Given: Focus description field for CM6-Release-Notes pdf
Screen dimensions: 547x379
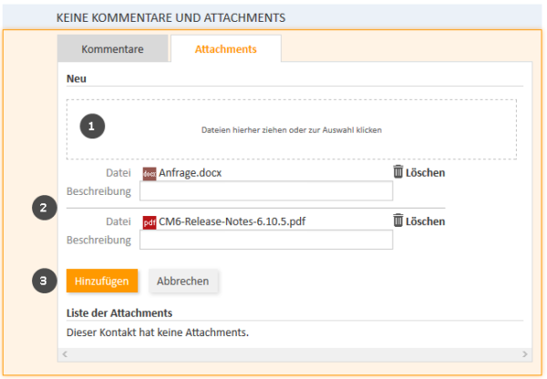Looking at the screenshot, I should pos(266,240).
